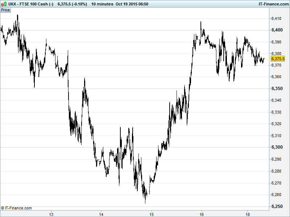Open the IT-Finance.com link at top right
The height and width of the screenshot is (217, 290).
click(x=273, y=4)
